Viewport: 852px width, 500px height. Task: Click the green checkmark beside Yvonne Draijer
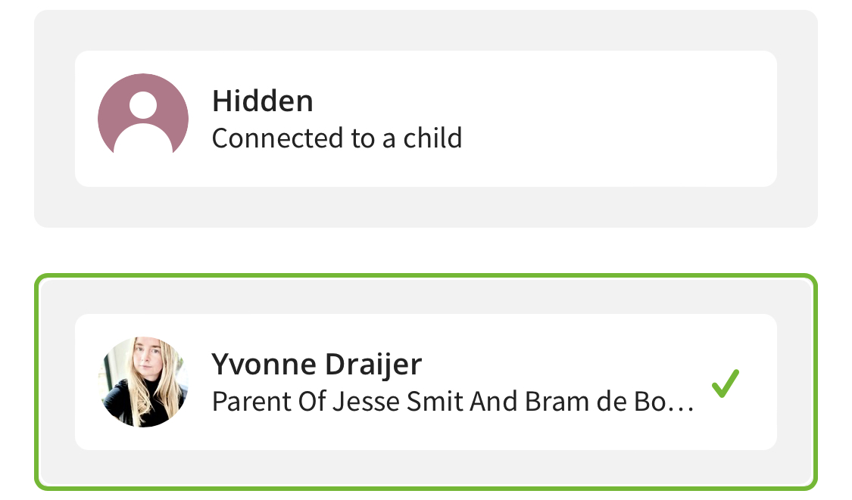pos(726,384)
